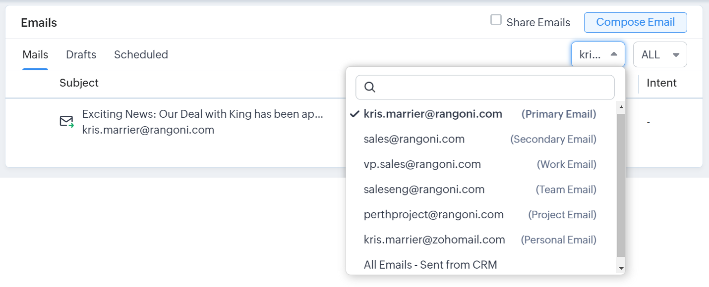Type in the email search field
This screenshot has height=287, width=709.
click(x=491, y=88)
